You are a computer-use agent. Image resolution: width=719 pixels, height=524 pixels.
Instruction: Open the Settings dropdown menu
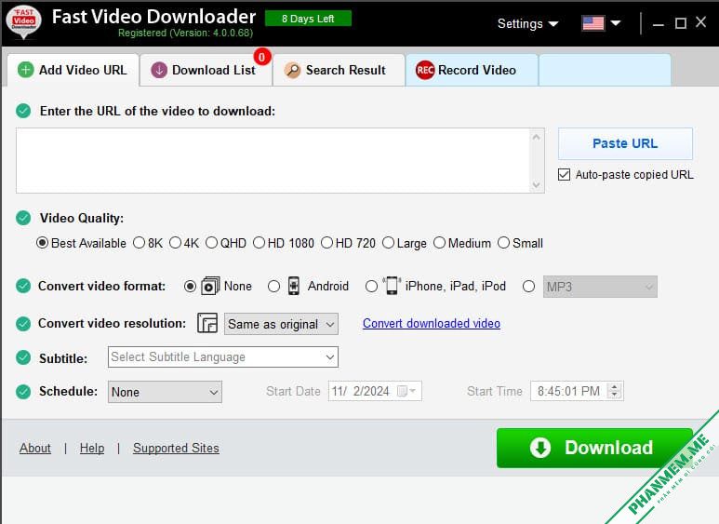527,23
